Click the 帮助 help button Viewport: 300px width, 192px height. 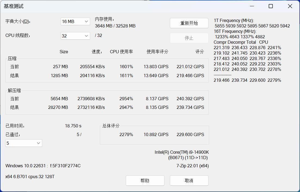[145, 181]
